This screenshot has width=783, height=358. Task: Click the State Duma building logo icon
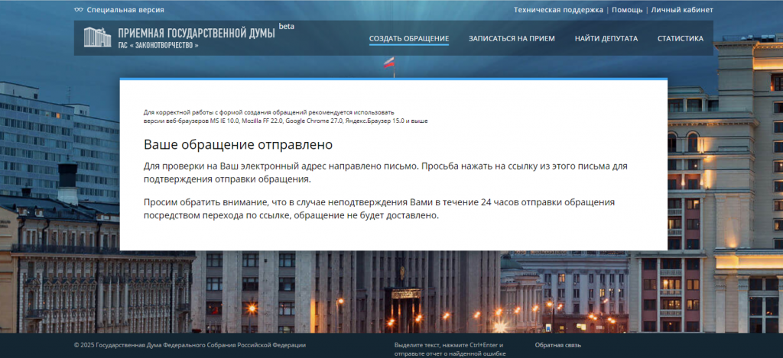pos(97,37)
